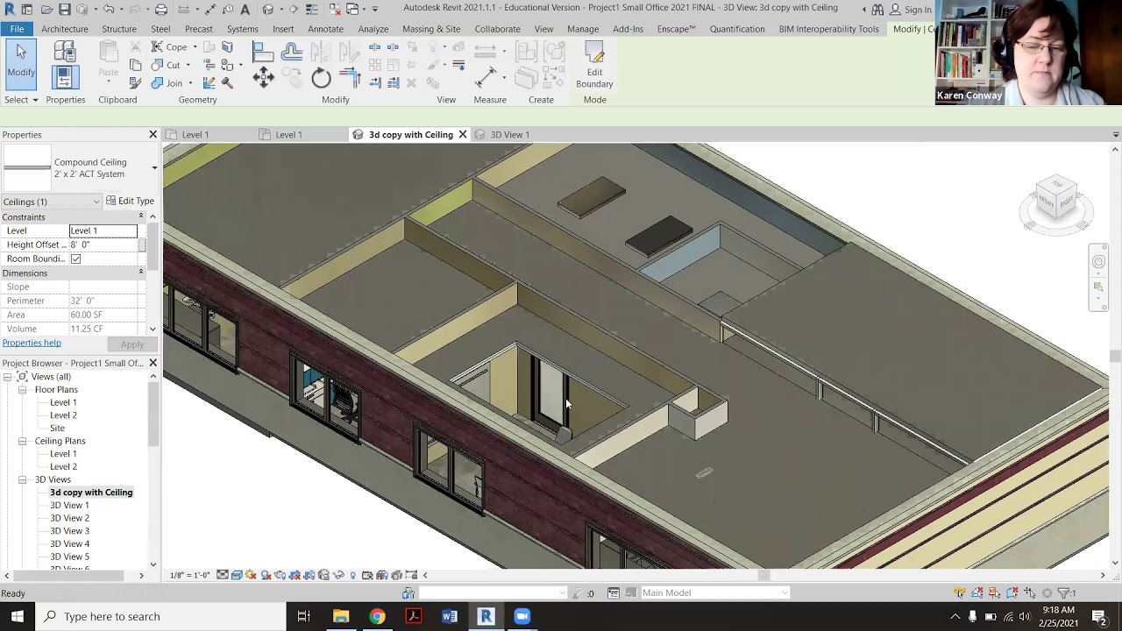
Task: Collapse the Dimensions section
Action: pyautogui.click(x=140, y=273)
